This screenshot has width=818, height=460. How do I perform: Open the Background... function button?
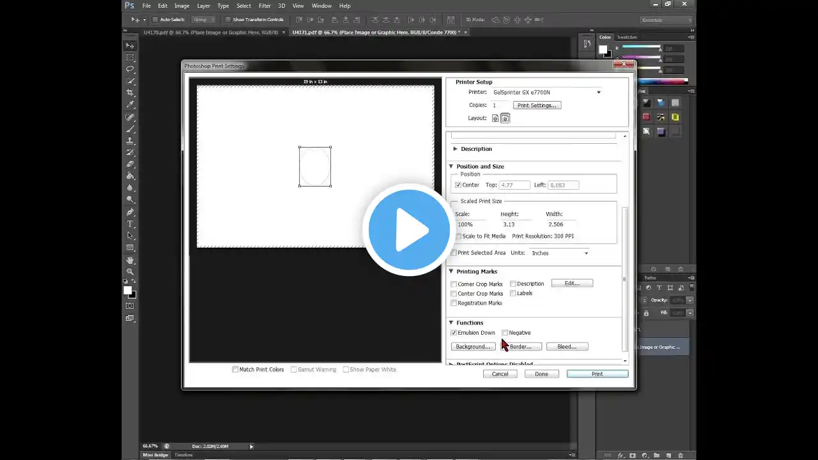click(473, 346)
